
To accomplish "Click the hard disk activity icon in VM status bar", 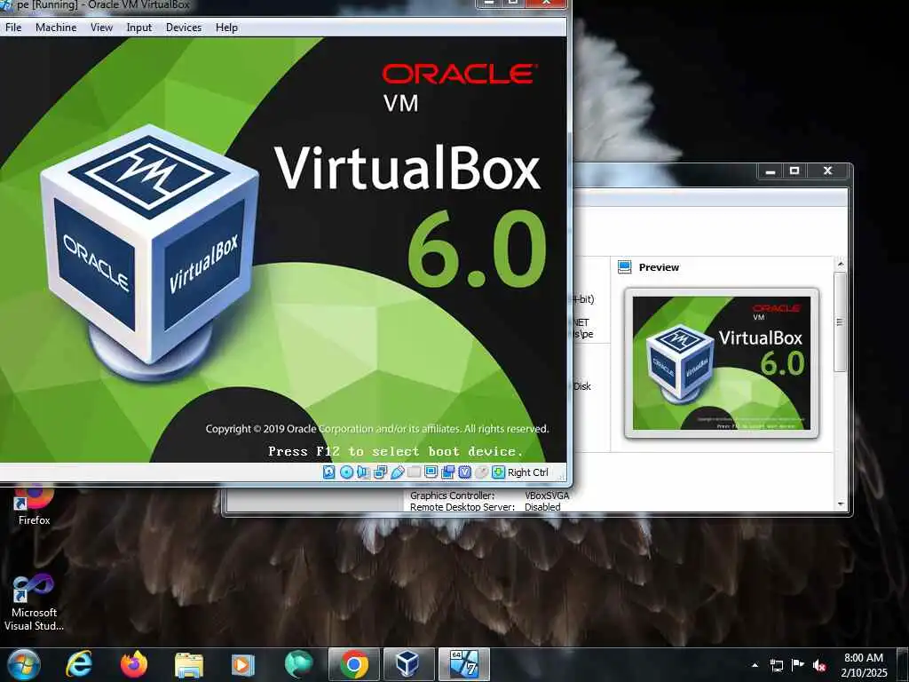I will 328,472.
